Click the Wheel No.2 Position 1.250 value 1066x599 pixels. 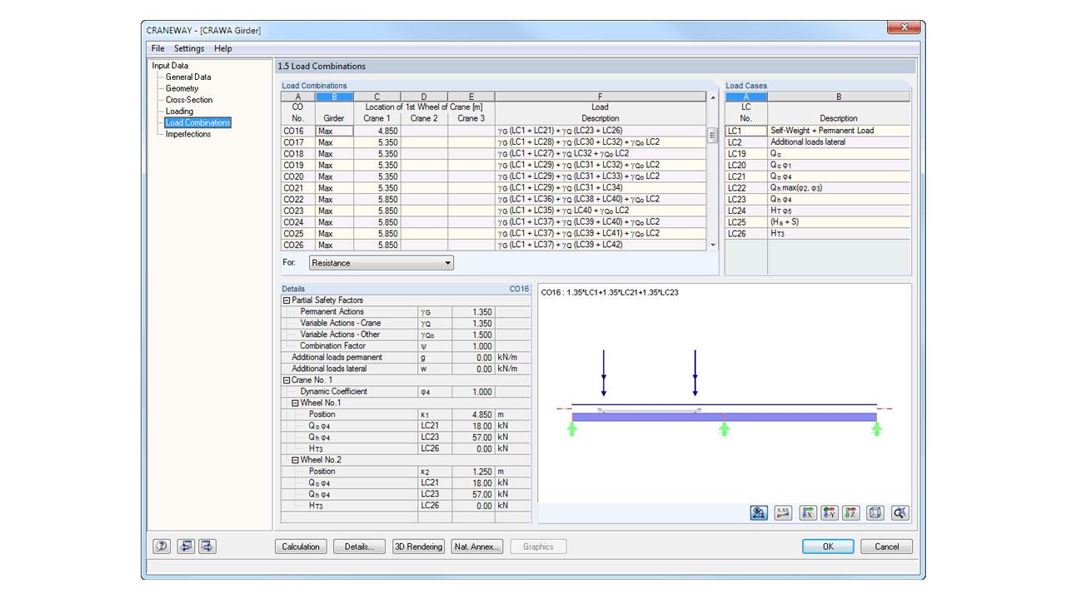click(x=473, y=472)
